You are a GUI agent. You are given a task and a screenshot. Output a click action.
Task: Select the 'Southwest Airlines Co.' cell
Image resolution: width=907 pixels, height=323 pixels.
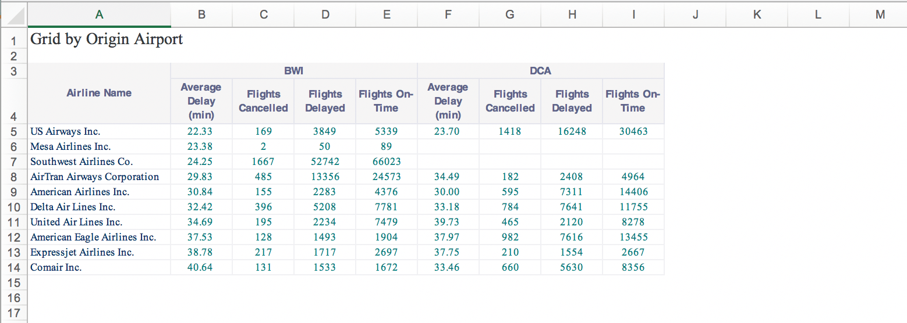(82, 162)
